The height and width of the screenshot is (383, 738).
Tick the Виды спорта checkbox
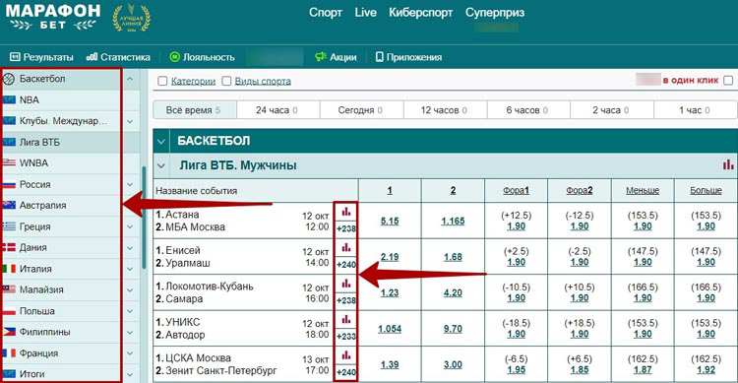tap(226, 81)
